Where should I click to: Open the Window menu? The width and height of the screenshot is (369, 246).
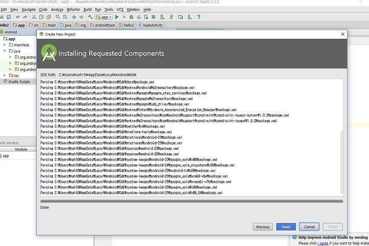point(133,9)
